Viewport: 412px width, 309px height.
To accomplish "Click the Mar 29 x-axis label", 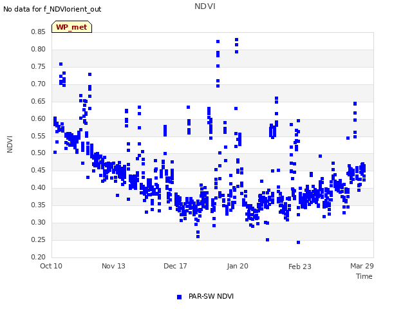I will pyautogui.click(x=362, y=266).
